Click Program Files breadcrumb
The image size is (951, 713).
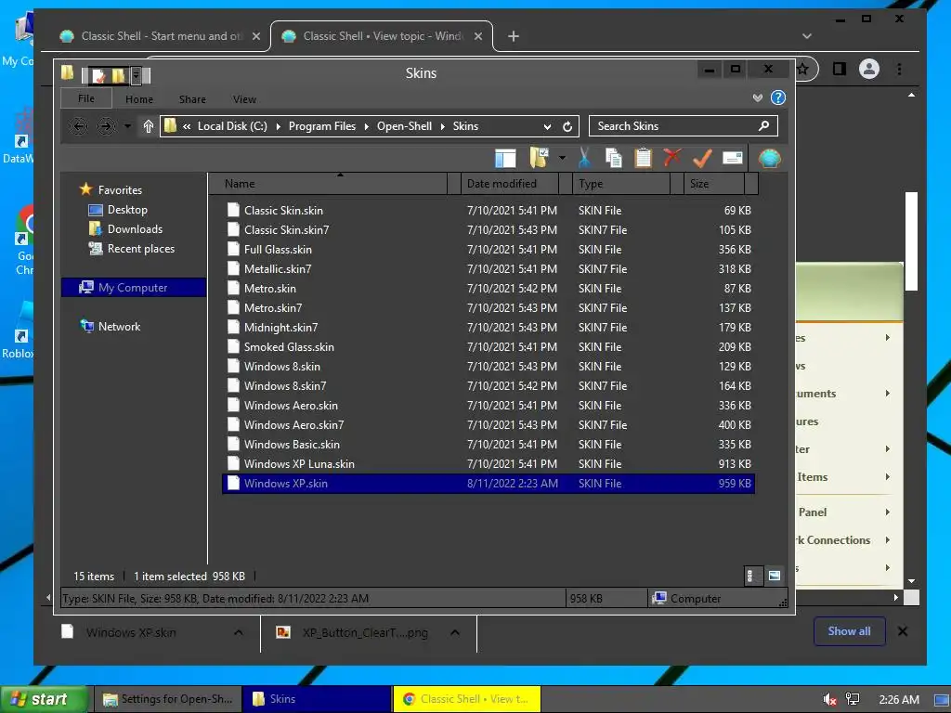322,126
